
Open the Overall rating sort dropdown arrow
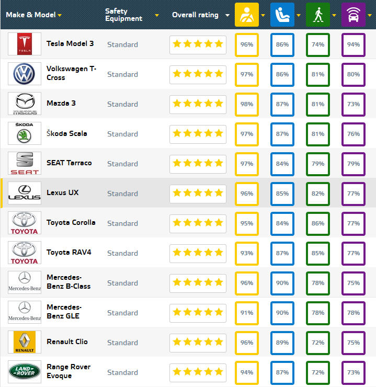227,15
